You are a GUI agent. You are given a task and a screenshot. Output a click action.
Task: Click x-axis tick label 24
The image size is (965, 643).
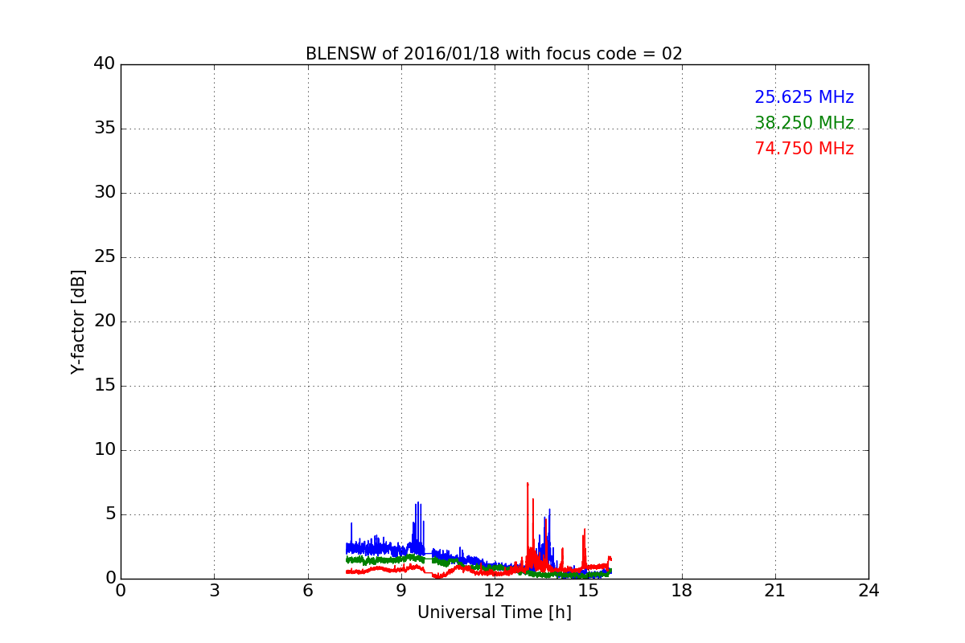click(x=868, y=591)
